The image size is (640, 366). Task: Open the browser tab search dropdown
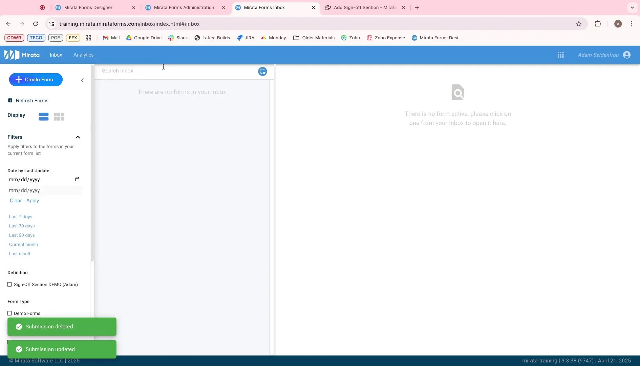(x=632, y=7)
